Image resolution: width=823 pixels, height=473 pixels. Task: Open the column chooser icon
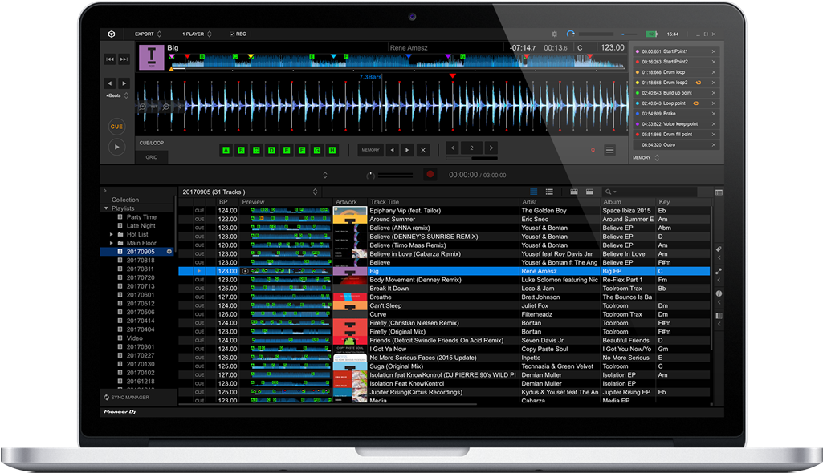point(719,192)
